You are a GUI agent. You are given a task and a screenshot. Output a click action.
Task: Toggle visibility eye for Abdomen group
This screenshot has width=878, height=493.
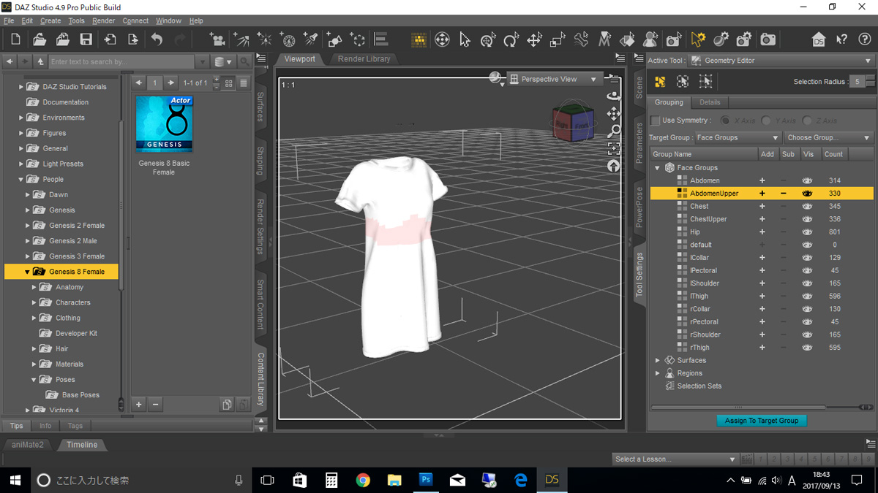(807, 180)
